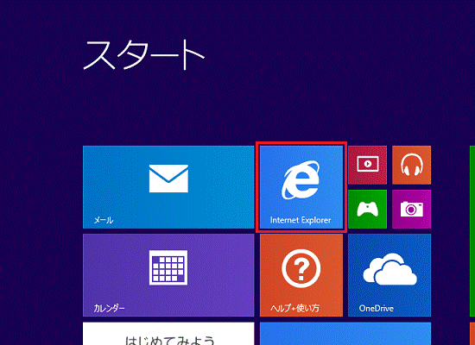Image resolution: width=475 pixels, height=345 pixels.
Task: Open the OneDrive tile
Action: pos(389,275)
